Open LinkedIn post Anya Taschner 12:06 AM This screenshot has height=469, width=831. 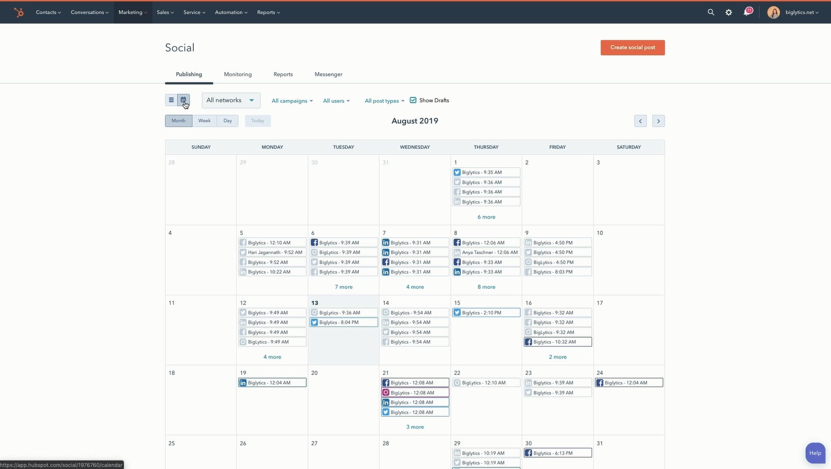(487, 253)
